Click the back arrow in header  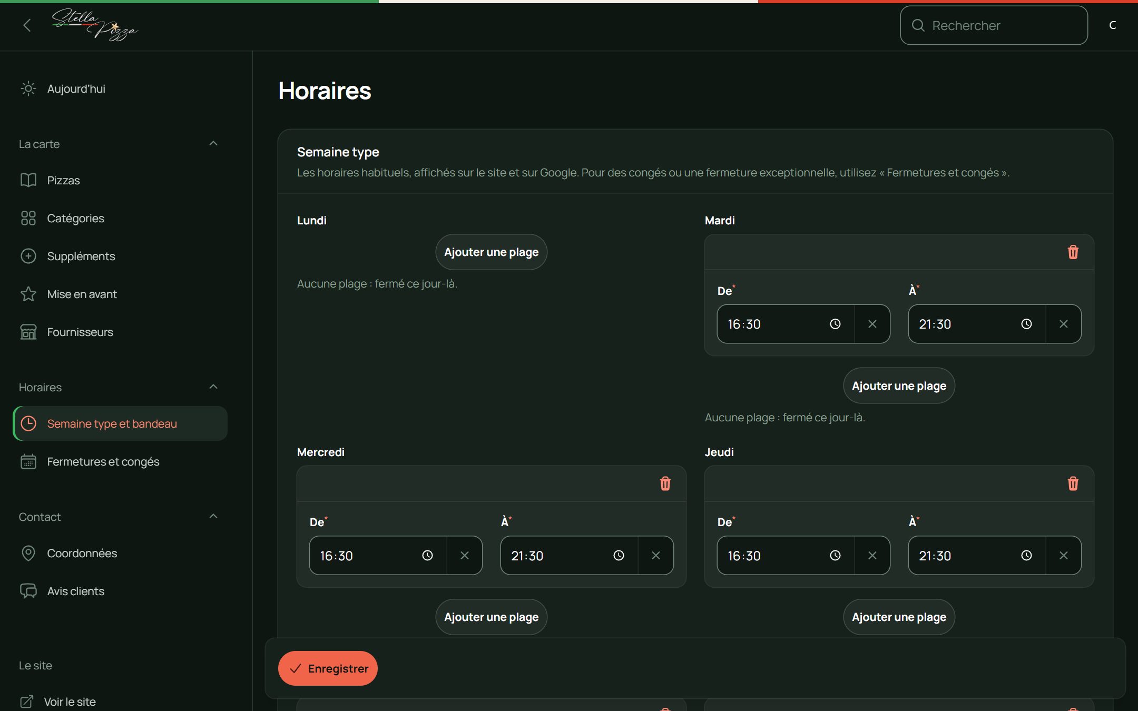tap(27, 25)
